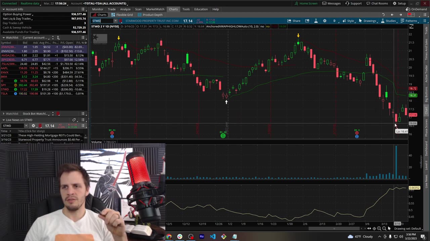430x241 pixels.
Task: Click the STWD chart symbol input field
Action: click(x=102, y=21)
